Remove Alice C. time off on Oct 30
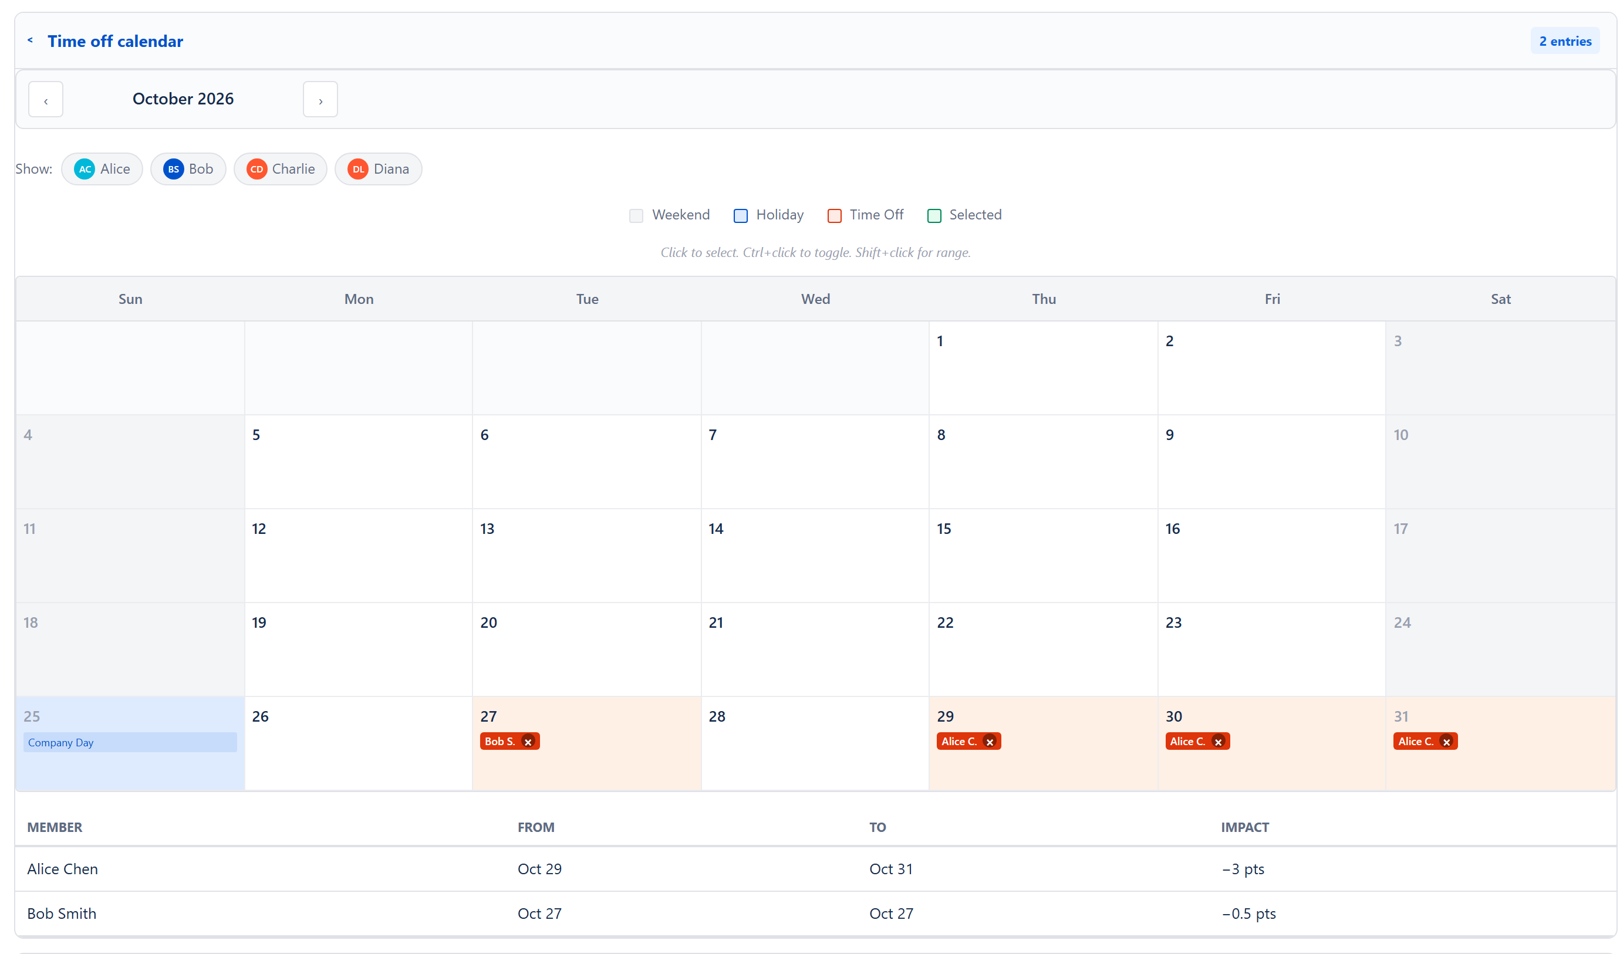This screenshot has height=954, width=1620. [x=1218, y=742]
